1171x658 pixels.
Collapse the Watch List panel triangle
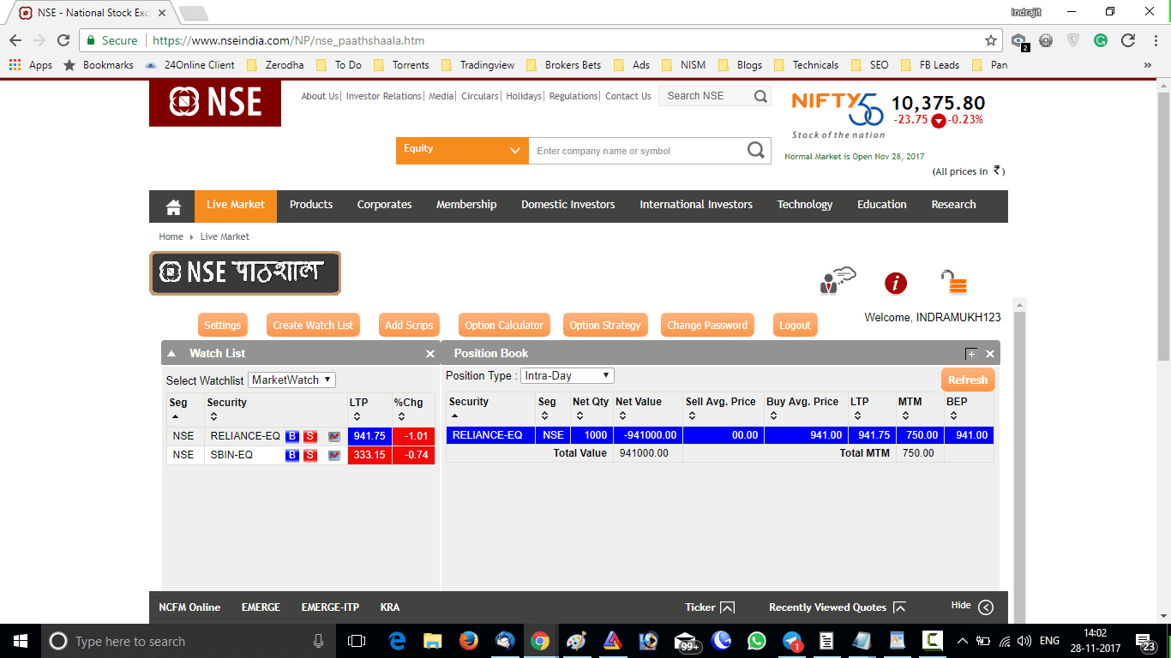click(171, 354)
